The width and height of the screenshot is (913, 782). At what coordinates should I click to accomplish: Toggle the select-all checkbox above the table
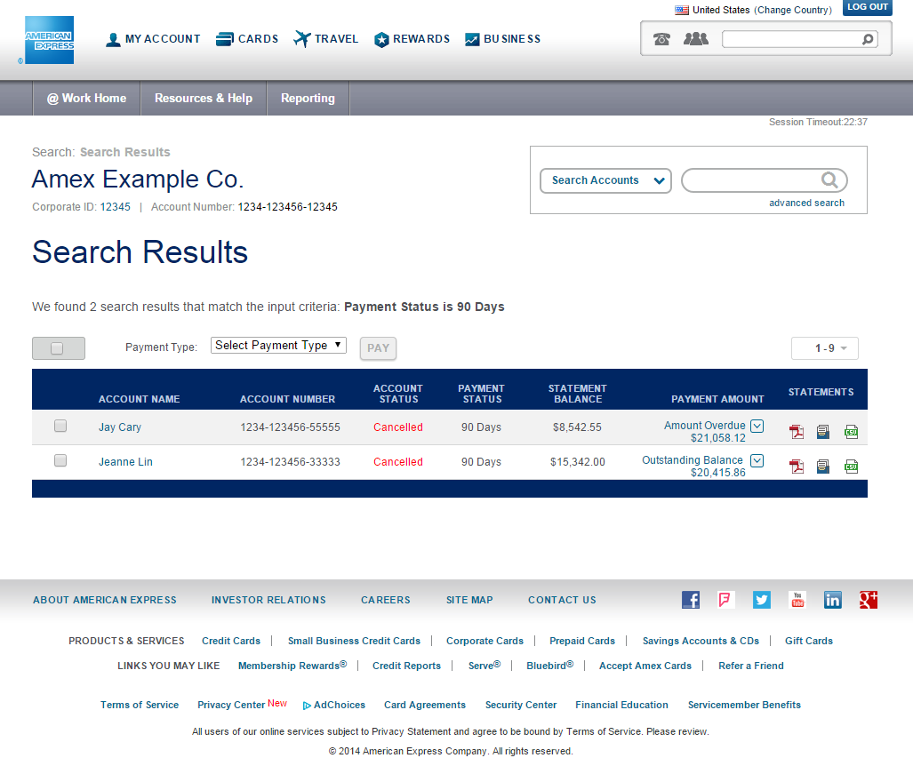tap(58, 348)
